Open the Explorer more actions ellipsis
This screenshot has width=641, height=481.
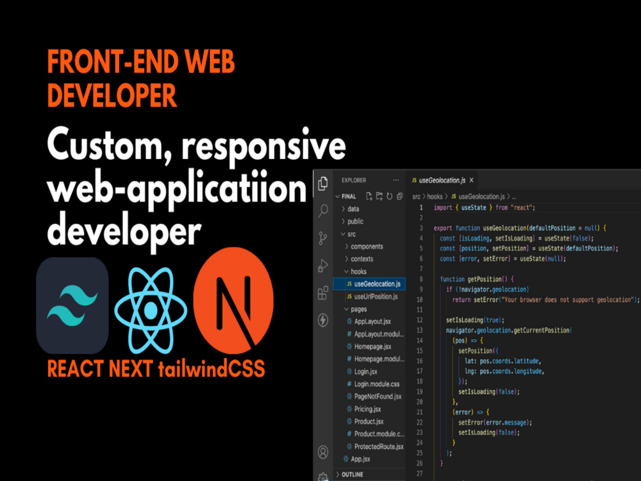tap(395, 180)
